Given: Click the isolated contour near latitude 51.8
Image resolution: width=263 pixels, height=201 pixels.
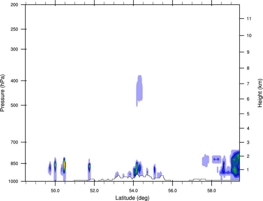Looking at the screenshot, I should (x=89, y=166).
